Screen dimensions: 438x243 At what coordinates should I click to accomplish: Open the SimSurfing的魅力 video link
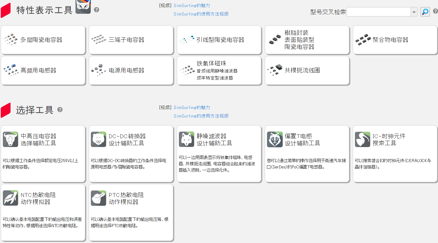[x=192, y=5]
